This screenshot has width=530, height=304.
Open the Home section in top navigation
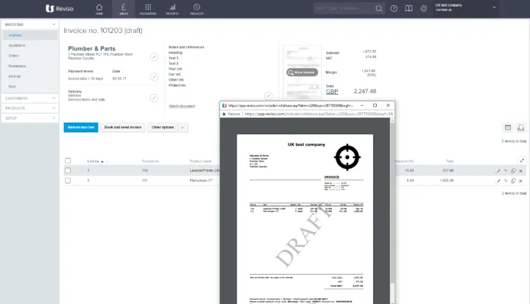99,9
